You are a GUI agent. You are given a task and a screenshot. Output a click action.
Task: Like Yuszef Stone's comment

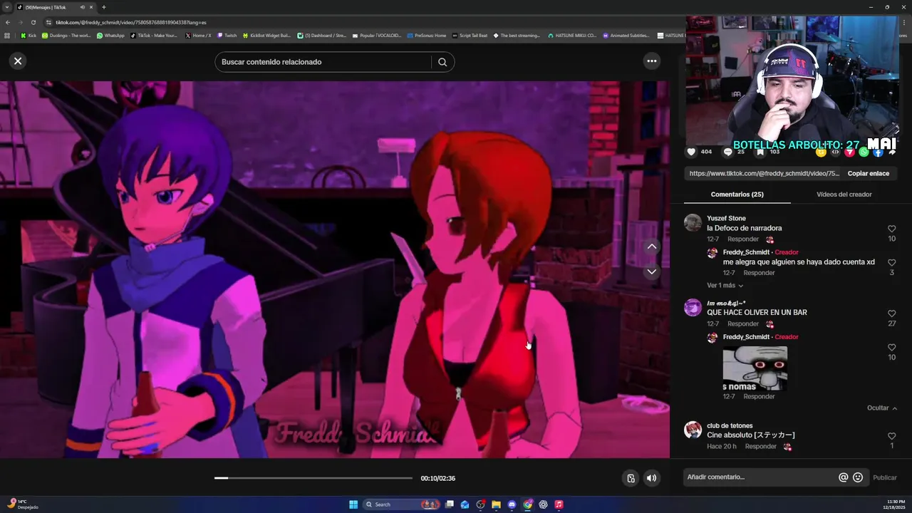pyautogui.click(x=891, y=229)
